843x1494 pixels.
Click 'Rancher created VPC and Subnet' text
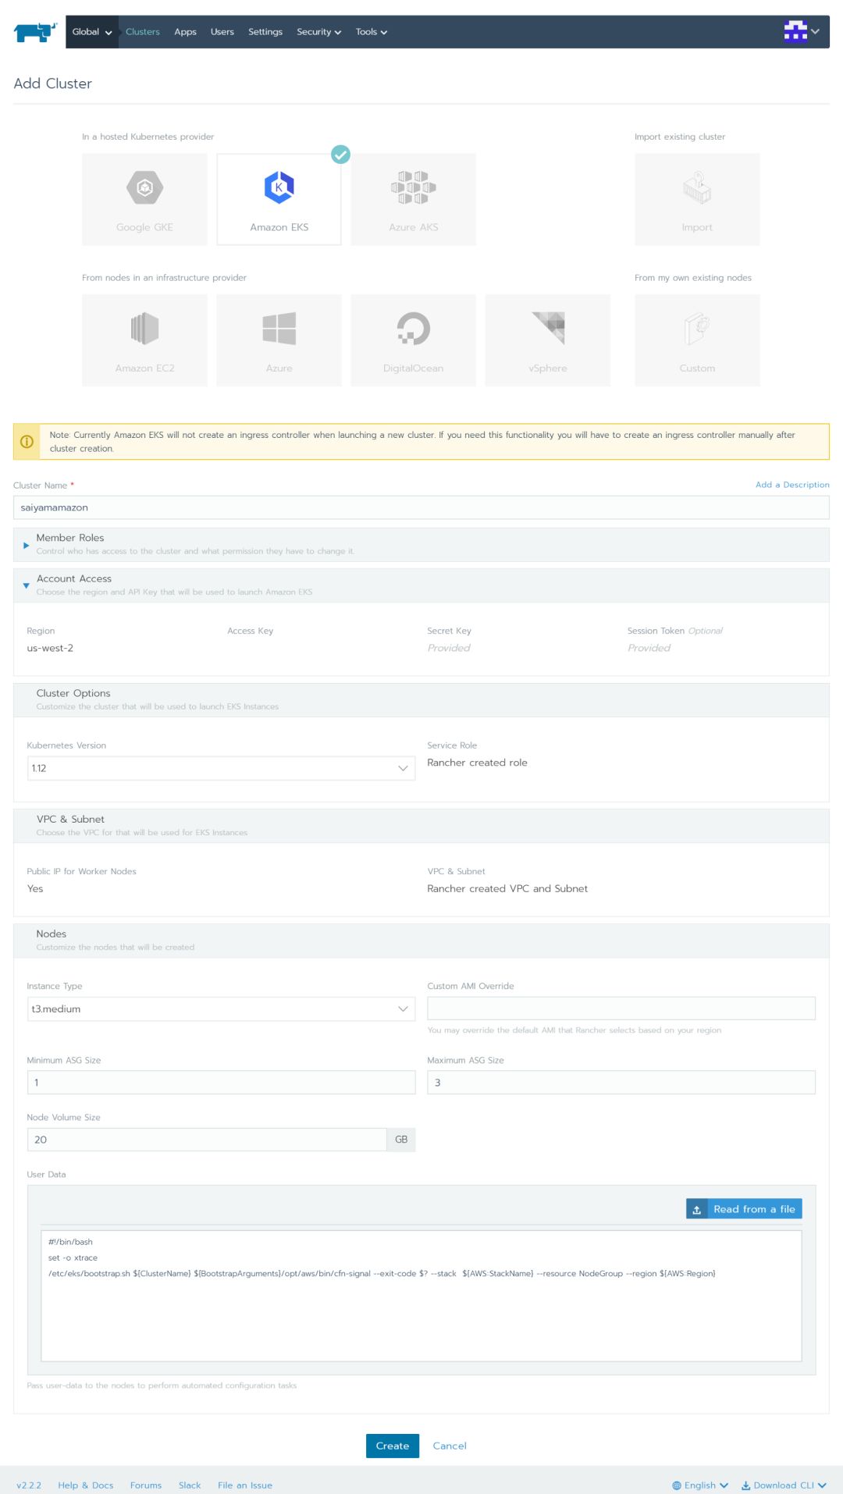[x=507, y=888]
